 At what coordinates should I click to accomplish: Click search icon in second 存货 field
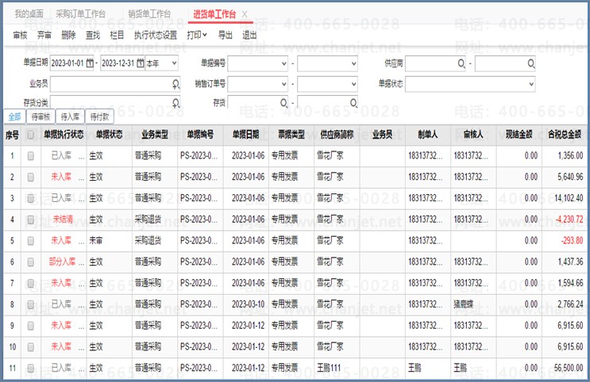(353, 102)
